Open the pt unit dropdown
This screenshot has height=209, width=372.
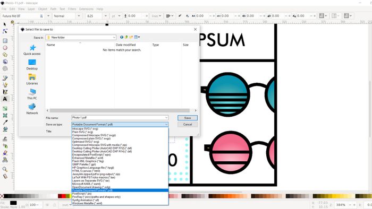[x=116, y=16]
